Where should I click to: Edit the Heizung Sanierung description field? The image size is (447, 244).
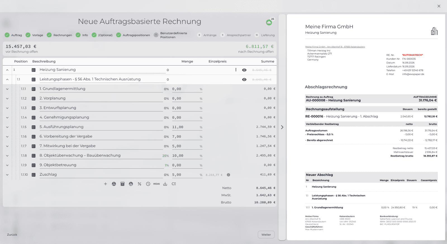tap(103, 70)
